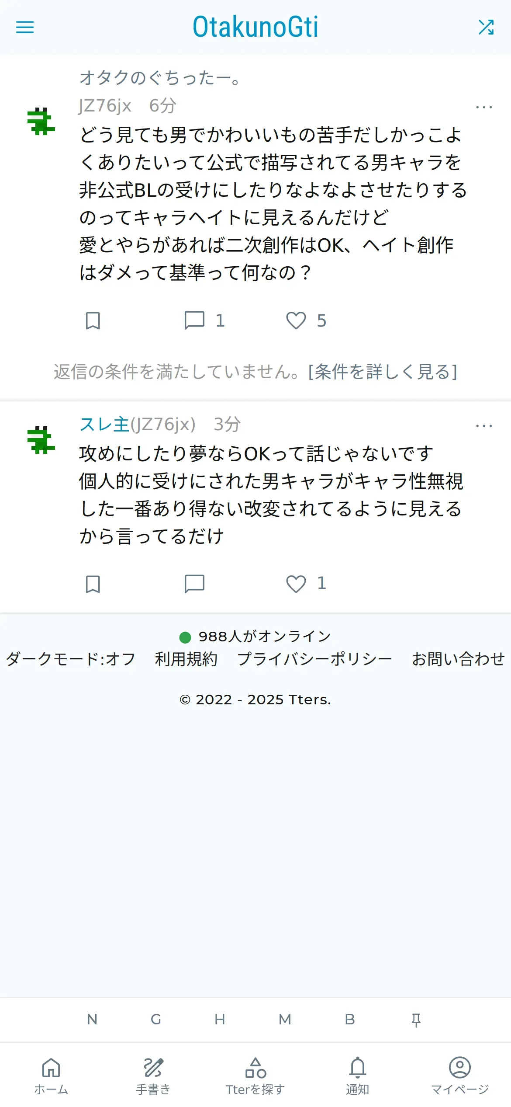
Task: Toggle ダークモード:オフ setting
Action: (70, 659)
